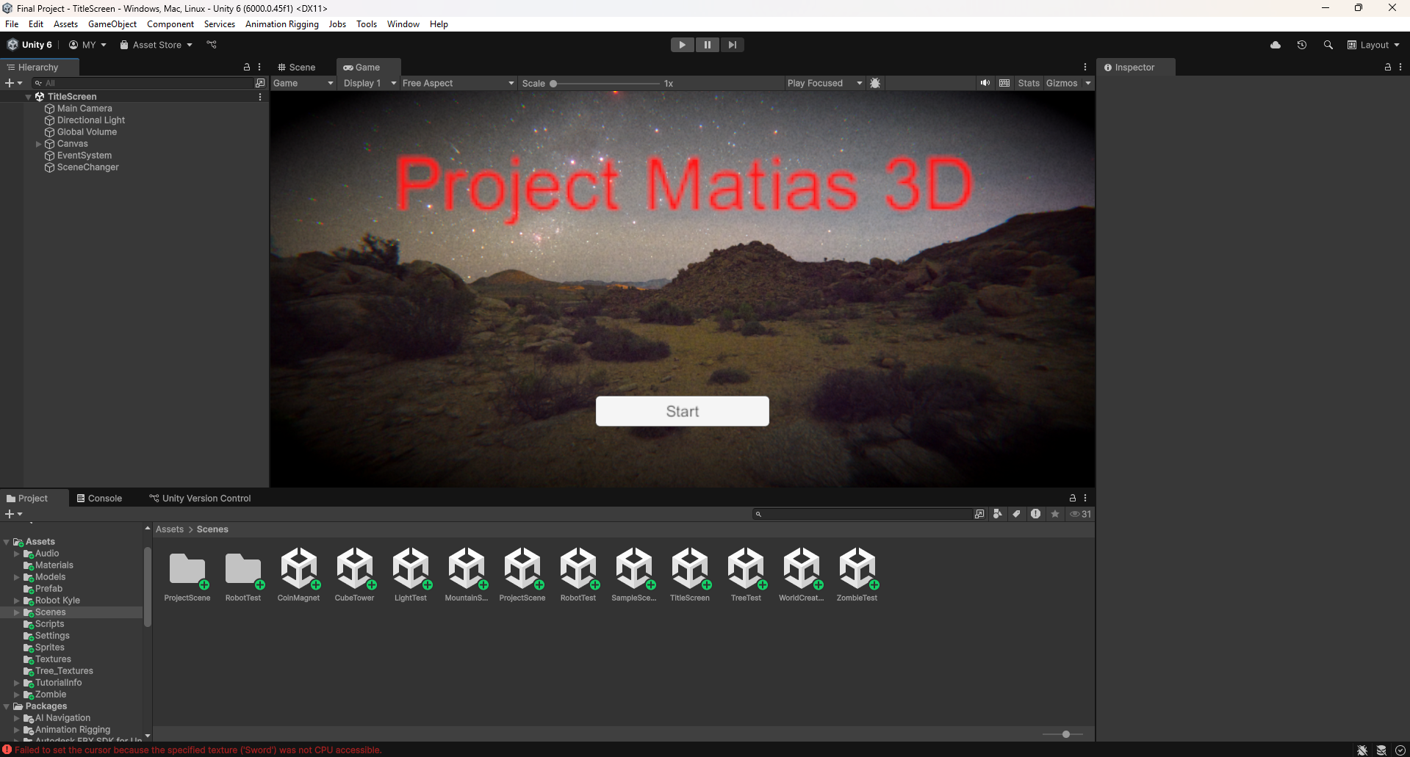Focus the Hierarchy search field

point(143,83)
